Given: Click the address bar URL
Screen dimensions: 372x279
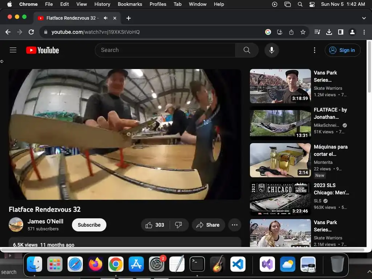Looking at the screenshot, I should click(96, 32).
